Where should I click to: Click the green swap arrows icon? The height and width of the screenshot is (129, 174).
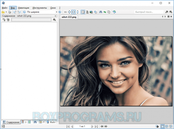coord(105,12)
